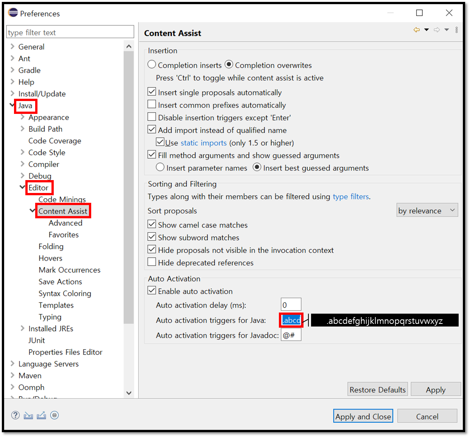Toggle Fill method arguments checkbox
Screen dimensions: 470x437
[152, 154]
